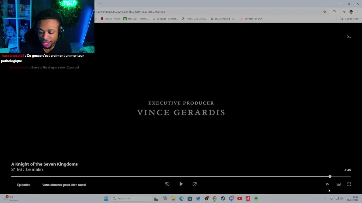
Task: Open the Chrome extensions puzzle icon
Action: pyautogui.click(x=334, y=12)
